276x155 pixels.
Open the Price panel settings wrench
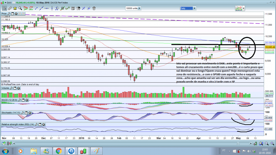tap(9, 13)
